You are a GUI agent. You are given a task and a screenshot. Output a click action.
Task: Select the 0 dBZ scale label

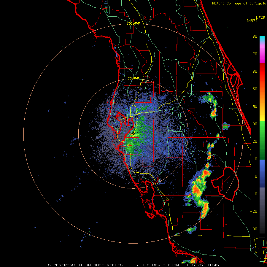[256, 177]
